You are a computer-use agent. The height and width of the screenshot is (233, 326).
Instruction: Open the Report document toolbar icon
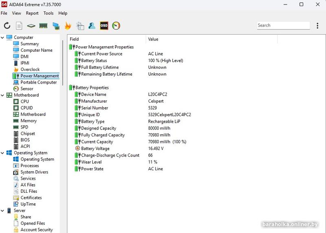(19, 26)
